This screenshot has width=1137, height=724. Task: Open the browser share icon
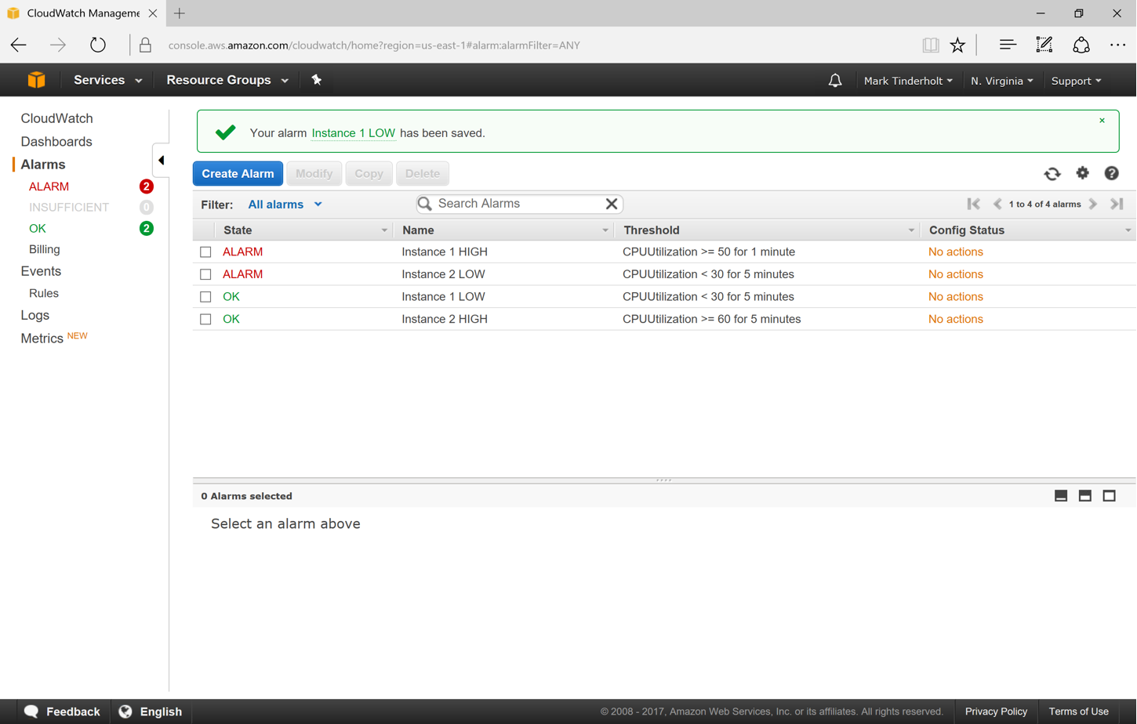coord(1081,45)
